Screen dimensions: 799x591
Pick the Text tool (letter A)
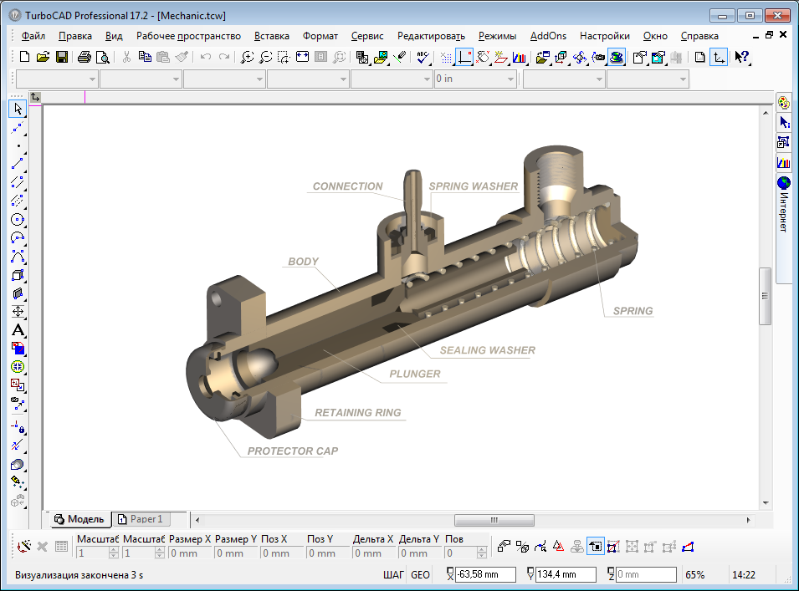pyautogui.click(x=18, y=329)
